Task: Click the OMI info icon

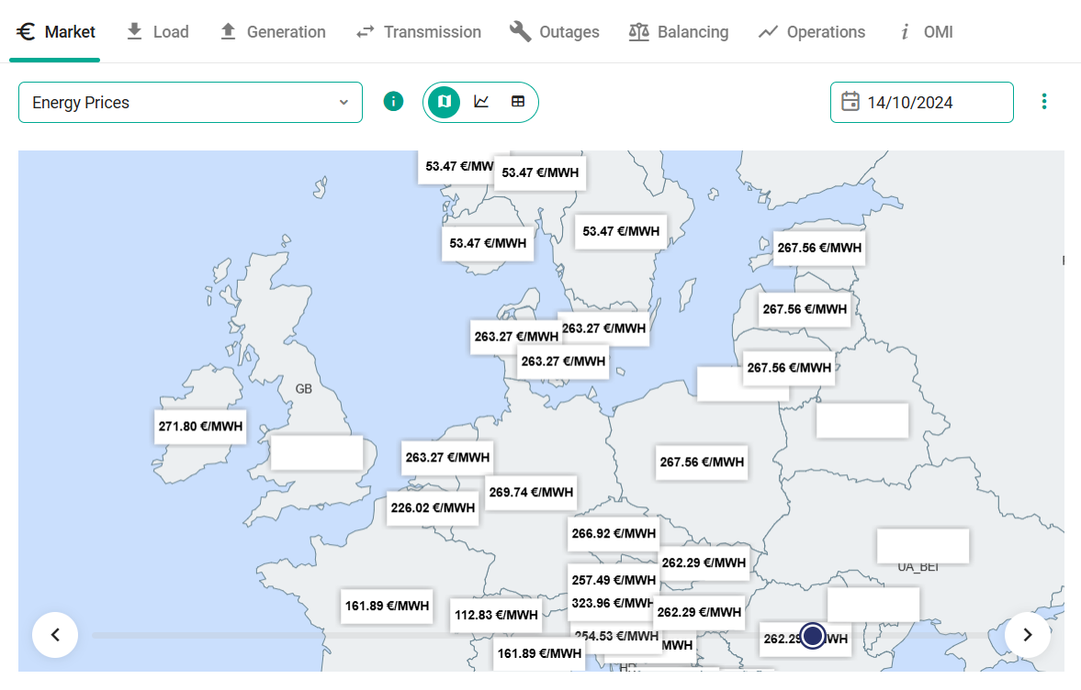Action: tap(906, 32)
